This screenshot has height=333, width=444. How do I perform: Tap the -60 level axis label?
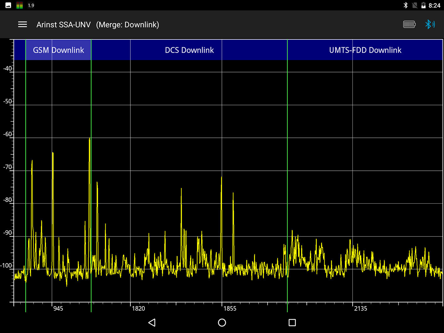tap(8, 134)
